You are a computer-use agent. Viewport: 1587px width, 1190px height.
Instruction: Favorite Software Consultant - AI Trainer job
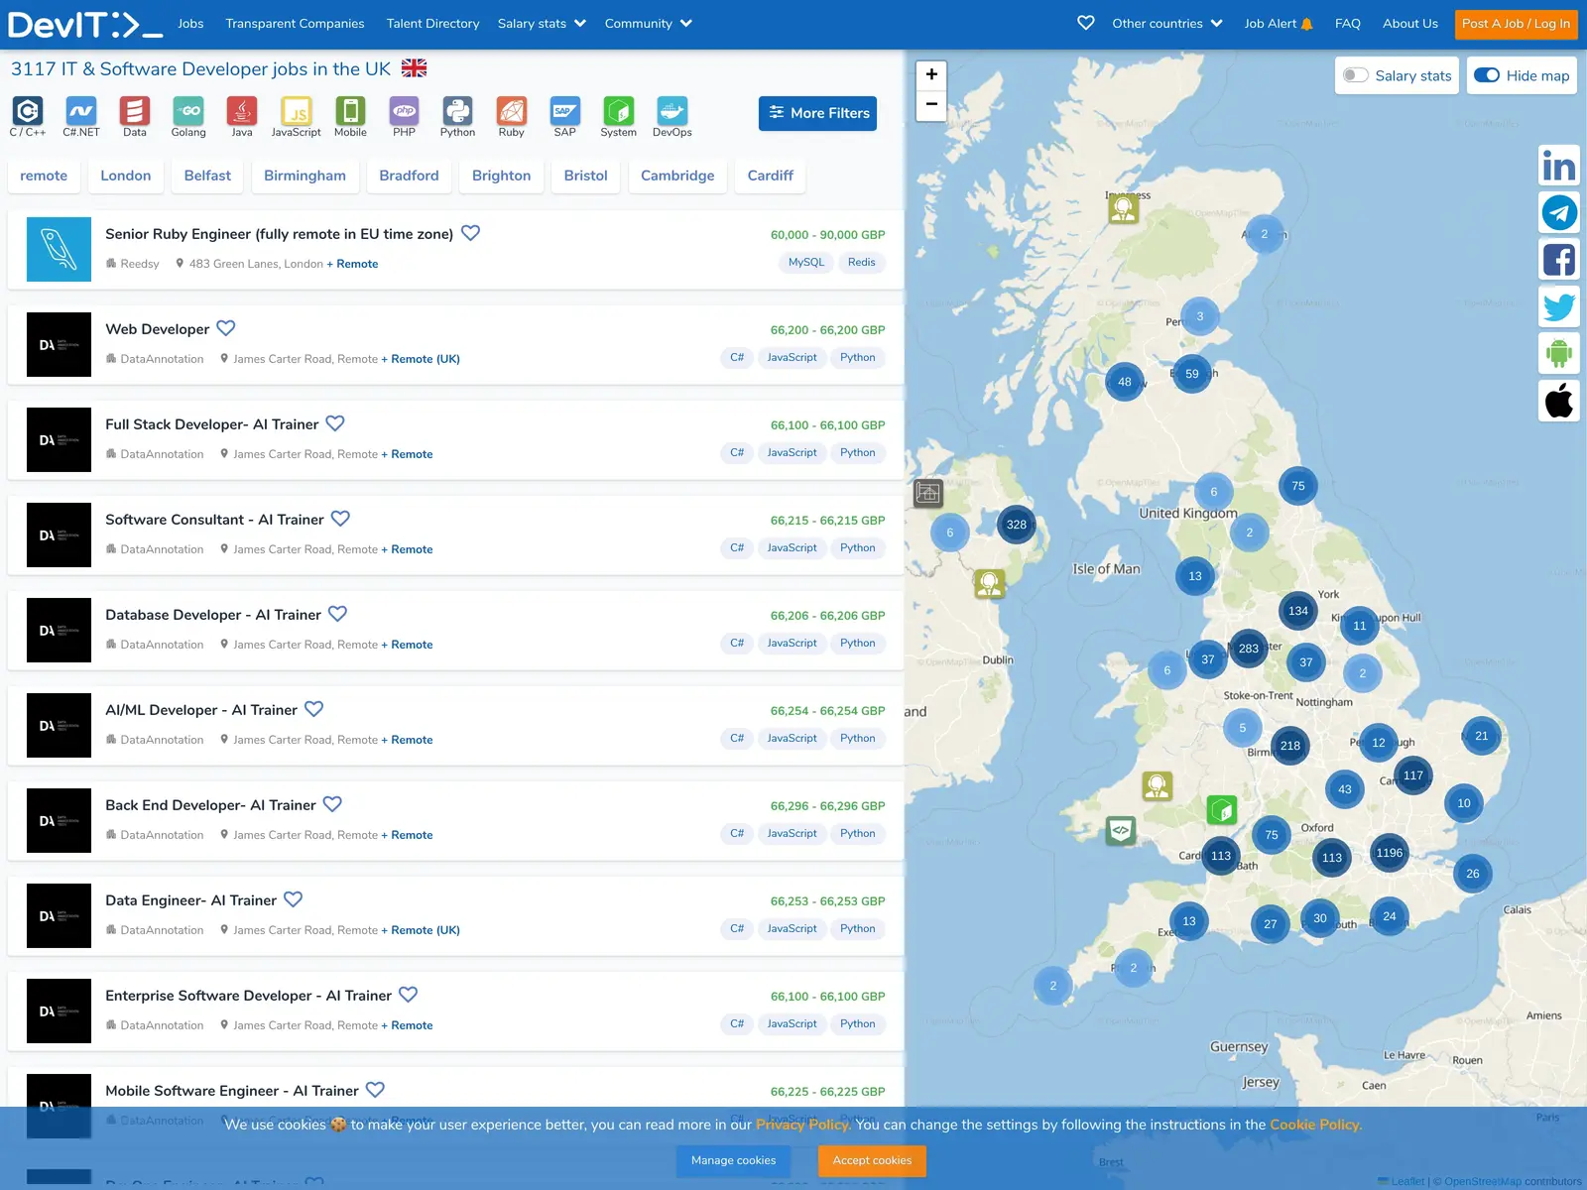point(340,519)
